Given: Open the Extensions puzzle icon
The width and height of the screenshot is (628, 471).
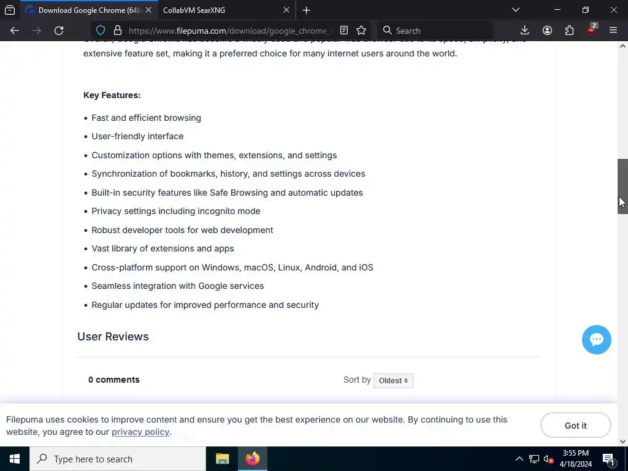Looking at the screenshot, I should [x=569, y=31].
